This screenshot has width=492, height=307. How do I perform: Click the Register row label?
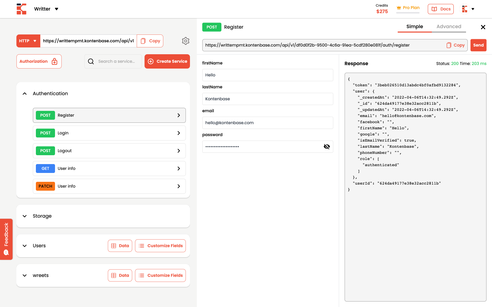click(66, 115)
